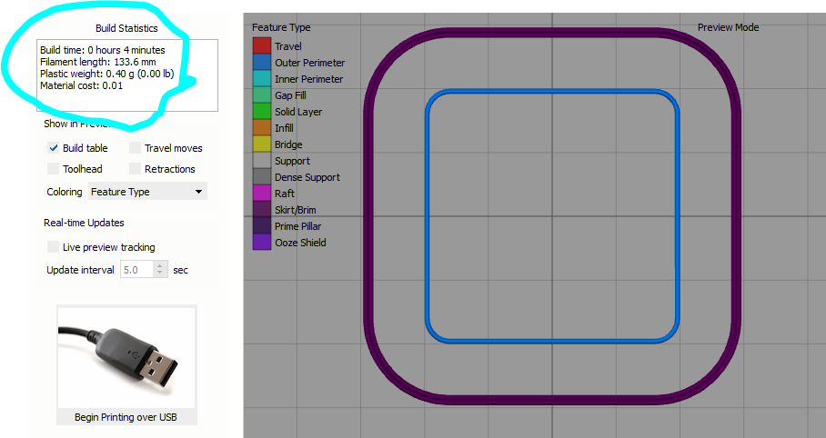Viewport: 826px width, 438px height.
Task: Decrease Update interval with down arrow
Action: pyautogui.click(x=161, y=274)
